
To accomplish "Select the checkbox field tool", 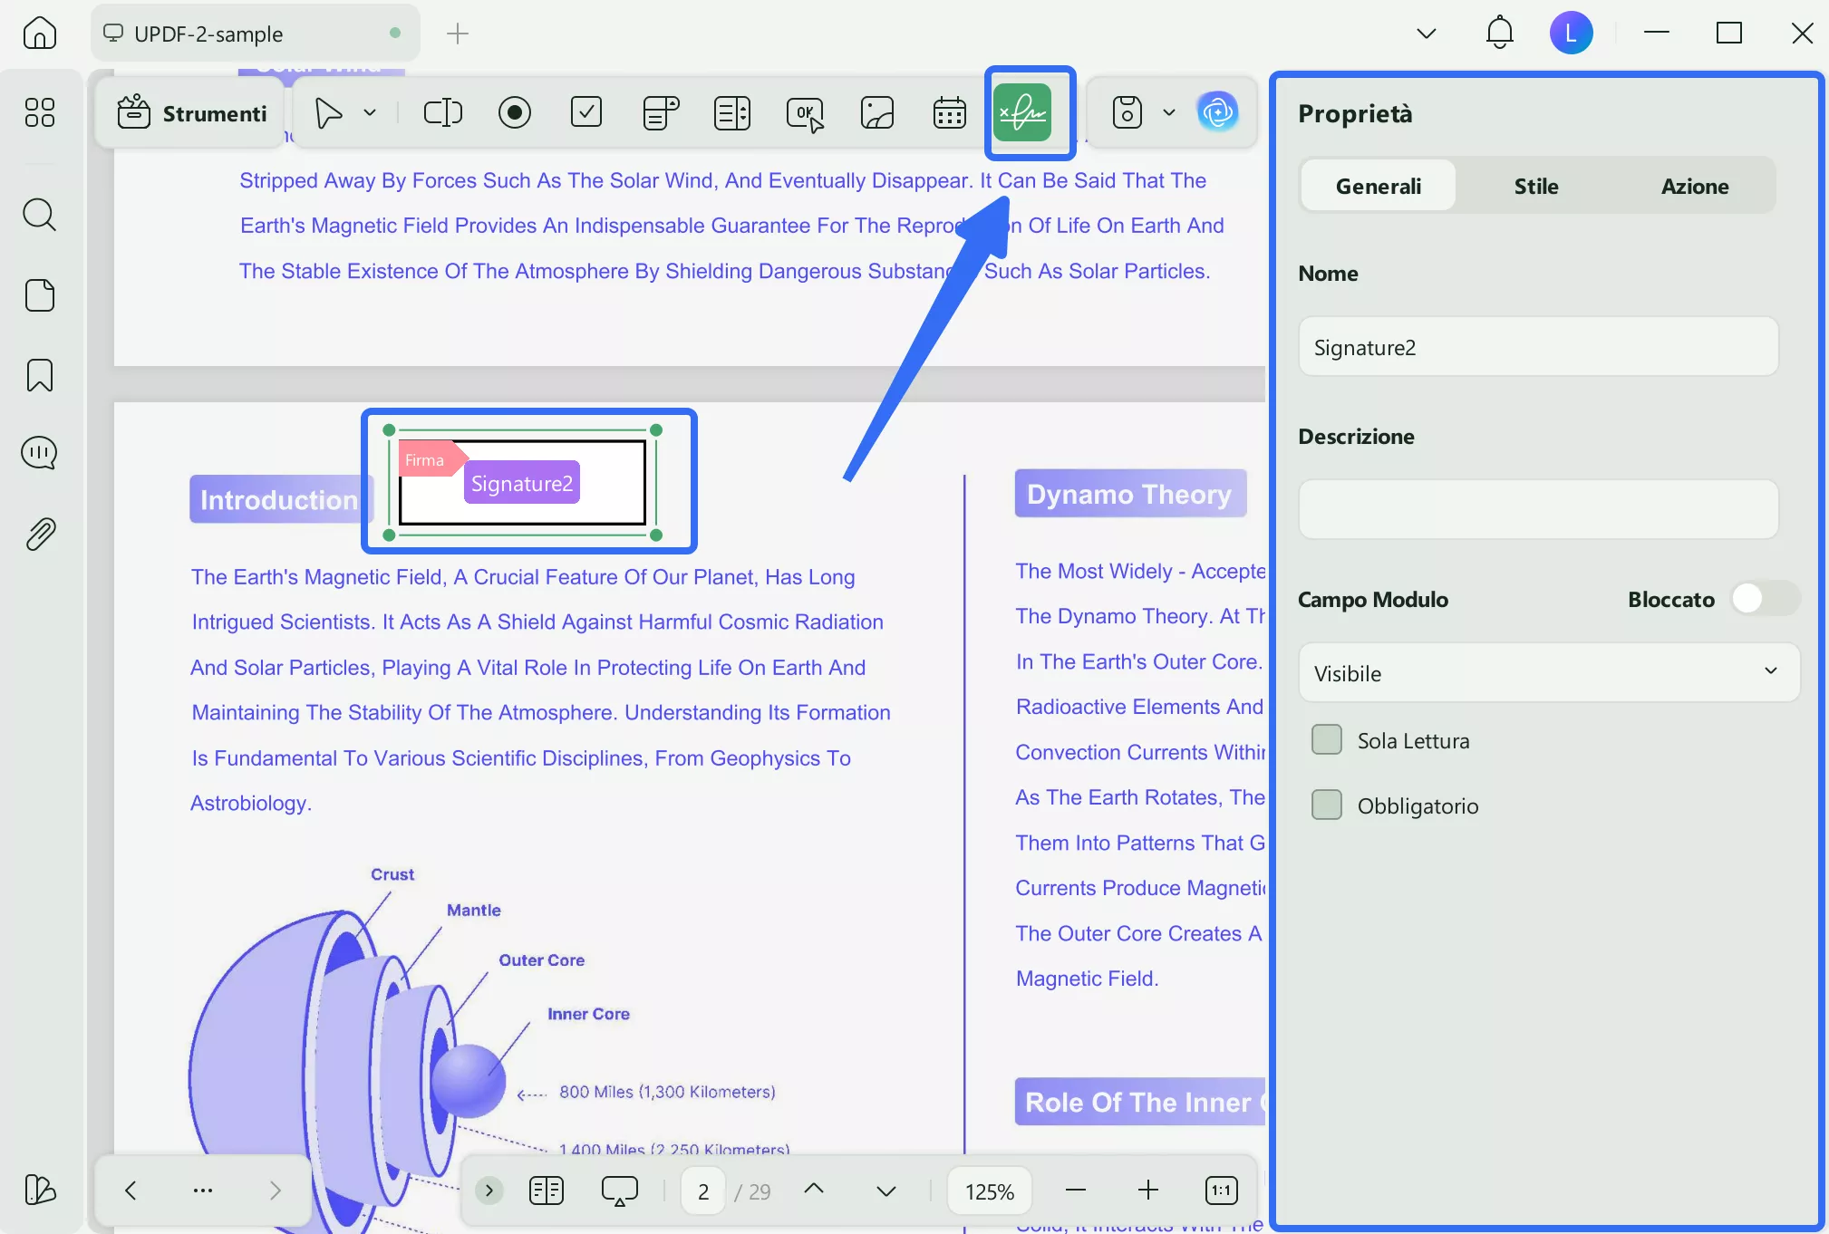I will pos(586,113).
